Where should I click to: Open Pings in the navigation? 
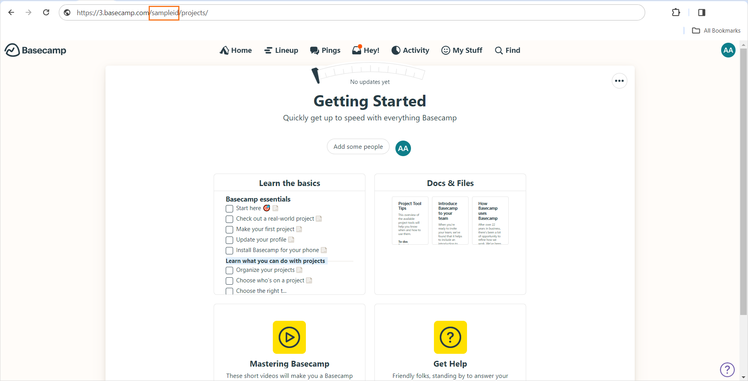tap(325, 50)
